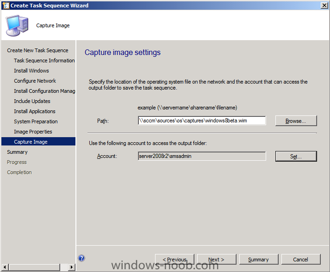Select Create New Task Sequence step
The height and width of the screenshot is (272, 330).
pyautogui.click(x=37, y=50)
